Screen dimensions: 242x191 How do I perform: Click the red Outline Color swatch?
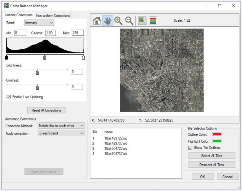[x=217, y=134]
